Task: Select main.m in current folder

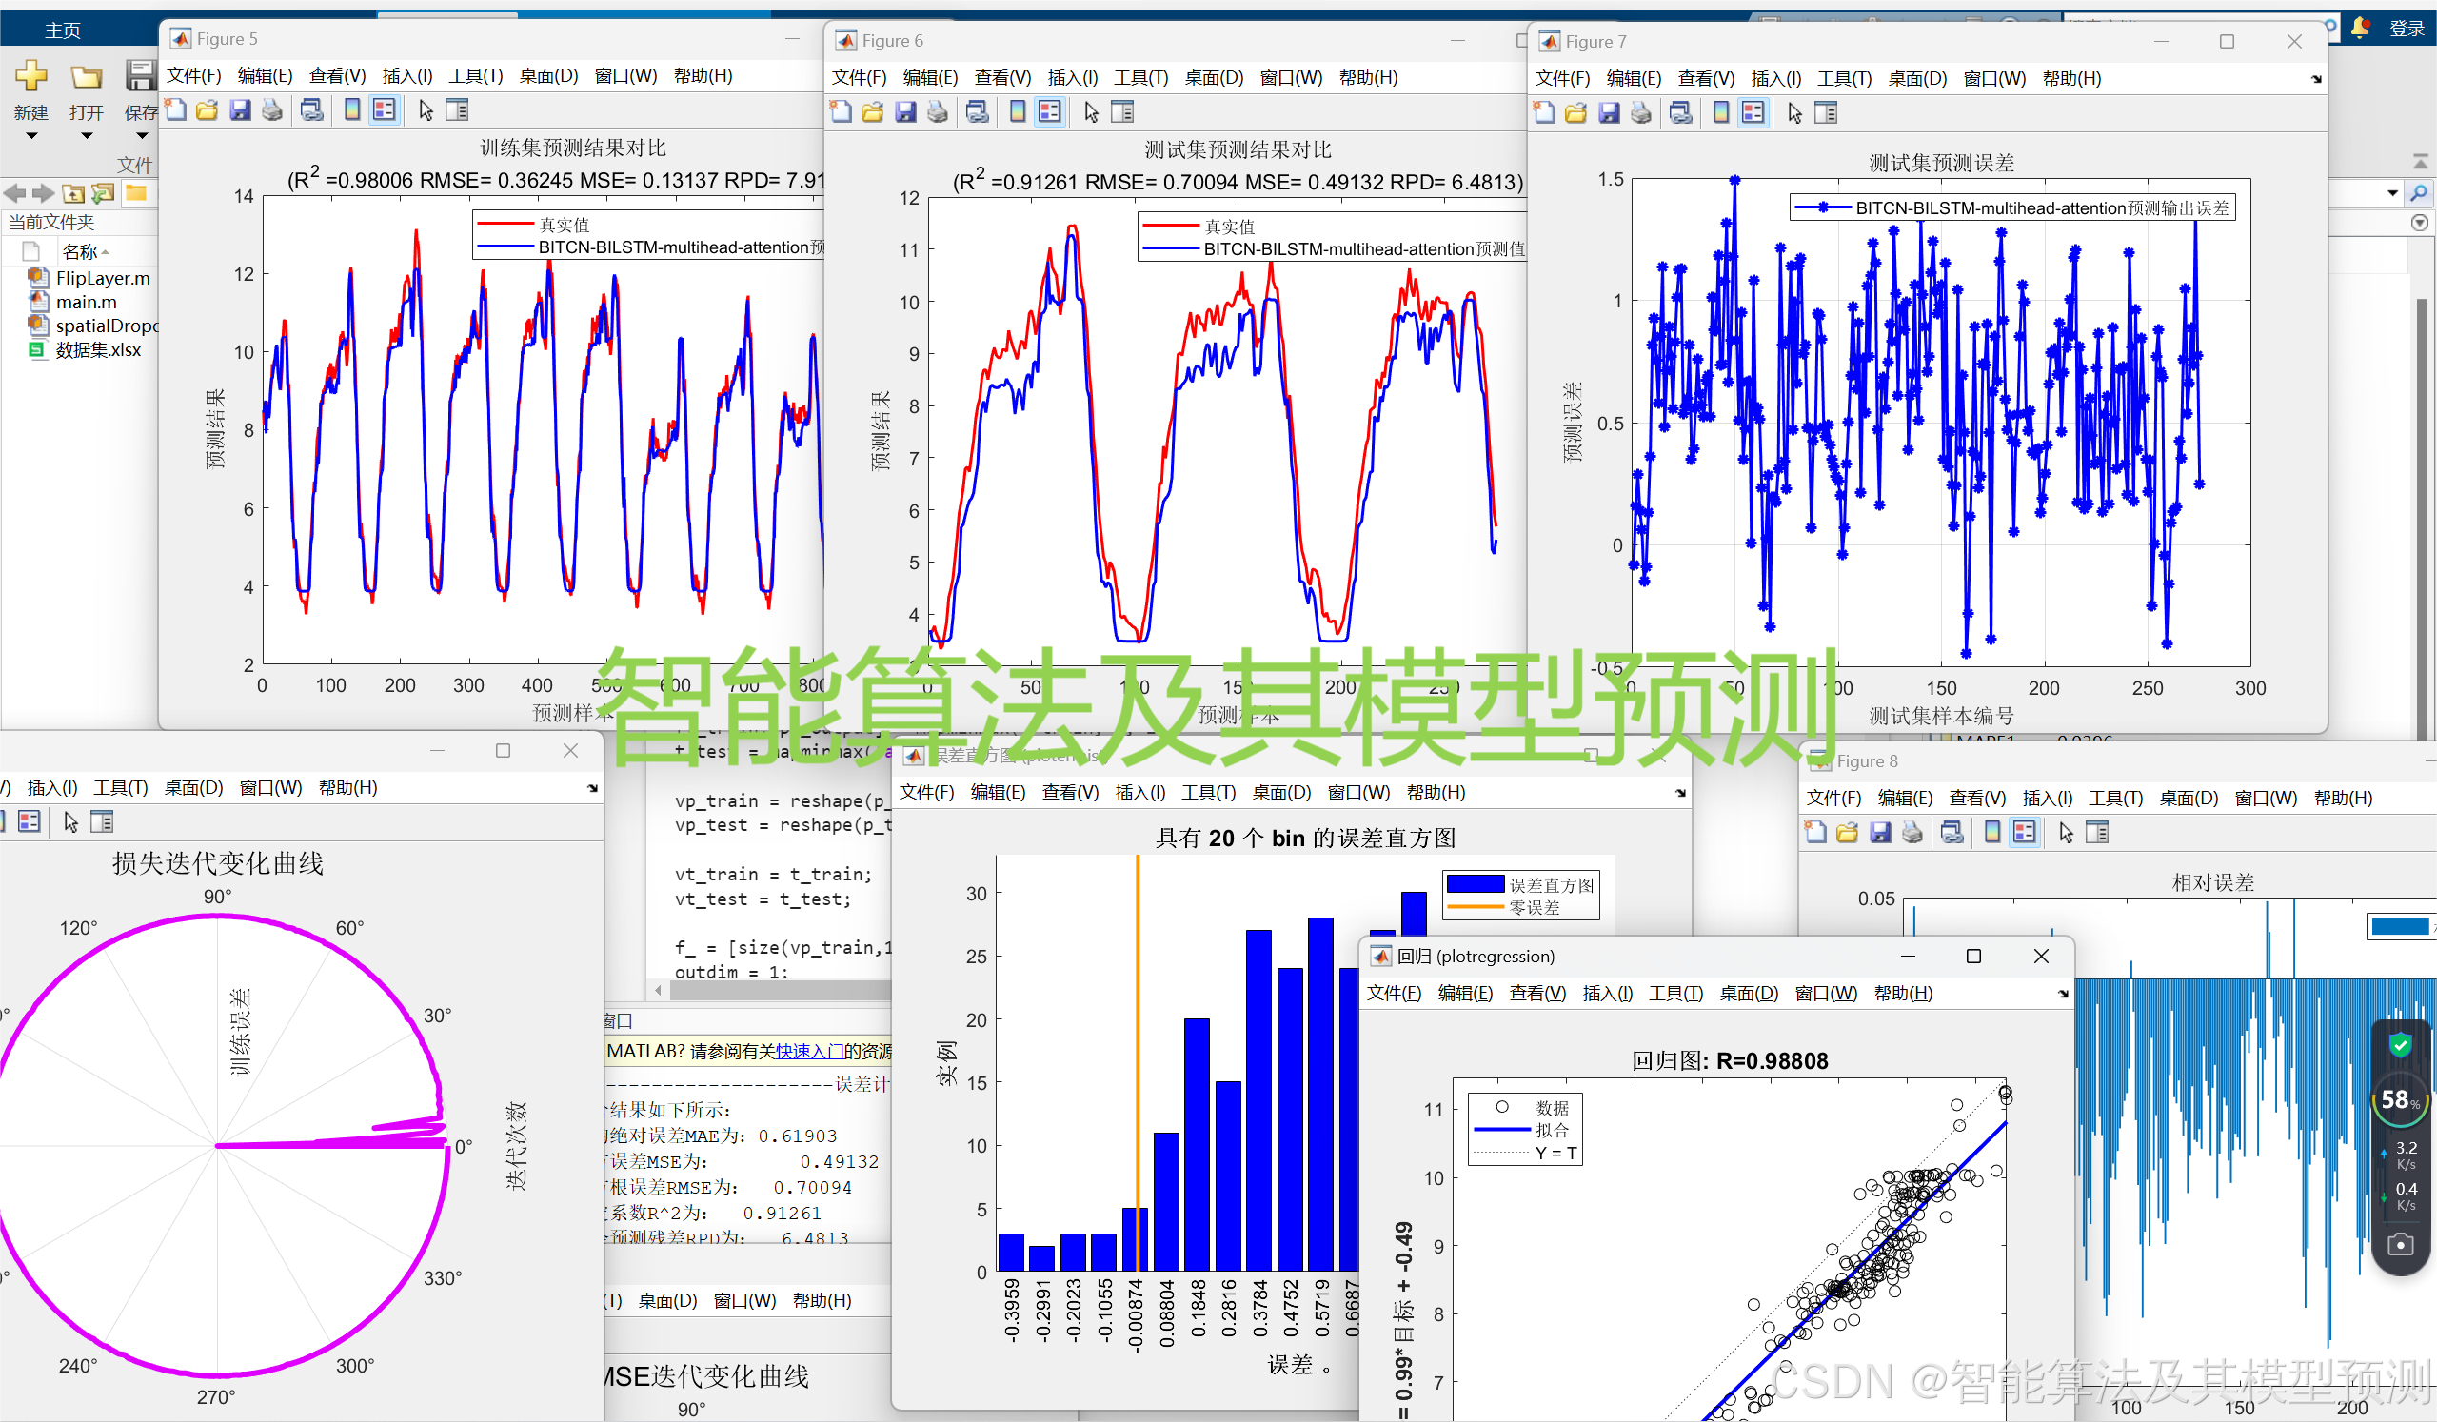Action: 85,302
